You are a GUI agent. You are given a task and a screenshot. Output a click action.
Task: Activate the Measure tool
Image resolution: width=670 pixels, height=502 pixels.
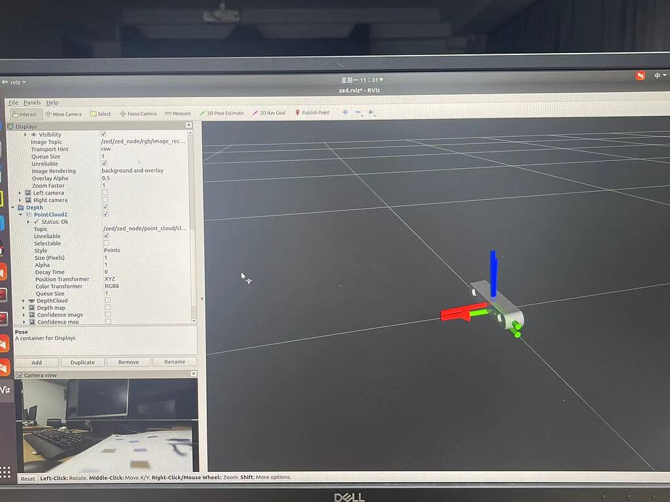tap(177, 113)
